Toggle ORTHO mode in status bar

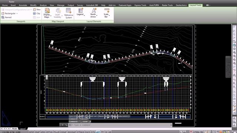coord(49,132)
